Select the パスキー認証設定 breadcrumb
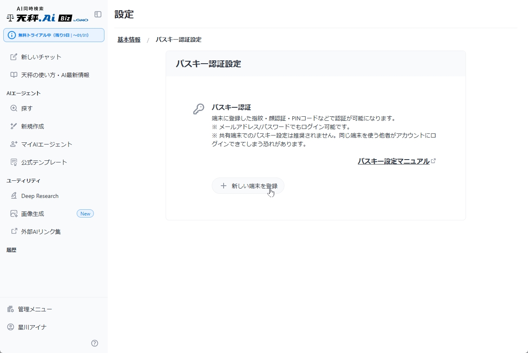 [179, 40]
